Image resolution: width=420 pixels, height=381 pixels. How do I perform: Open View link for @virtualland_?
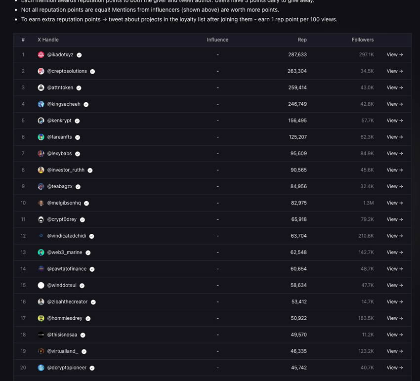point(394,351)
